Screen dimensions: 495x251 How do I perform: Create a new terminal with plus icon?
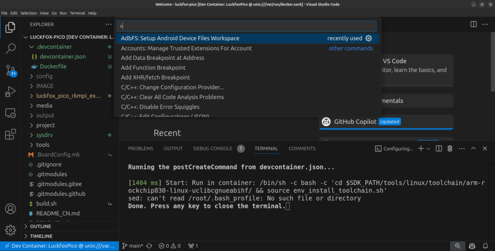[x=421, y=148]
